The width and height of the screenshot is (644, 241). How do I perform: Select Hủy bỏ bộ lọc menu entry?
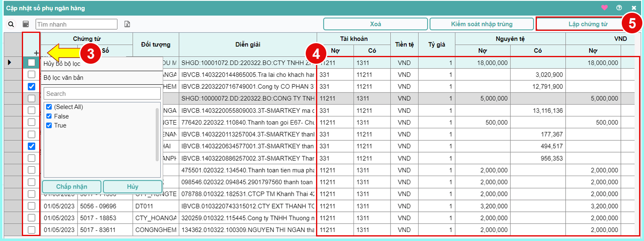tap(62, 64)
